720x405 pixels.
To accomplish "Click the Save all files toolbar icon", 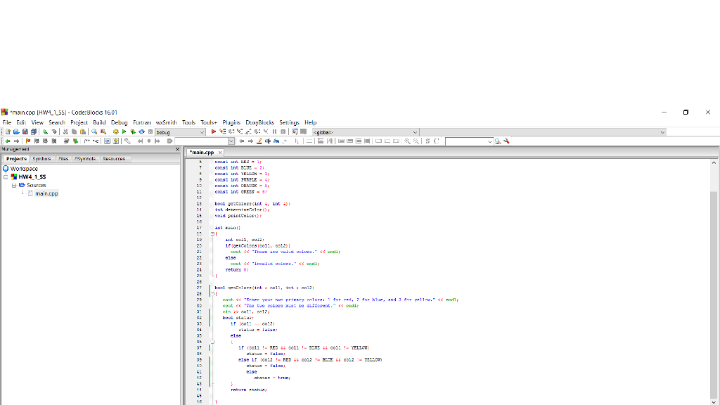I will pos(34,132).
